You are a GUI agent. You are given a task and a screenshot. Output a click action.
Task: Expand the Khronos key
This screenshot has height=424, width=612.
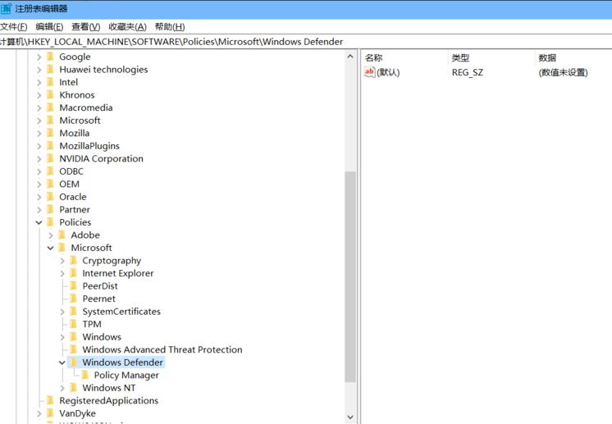point(39,95)
